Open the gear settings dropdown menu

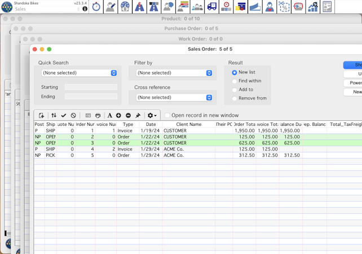click(152, 115)
